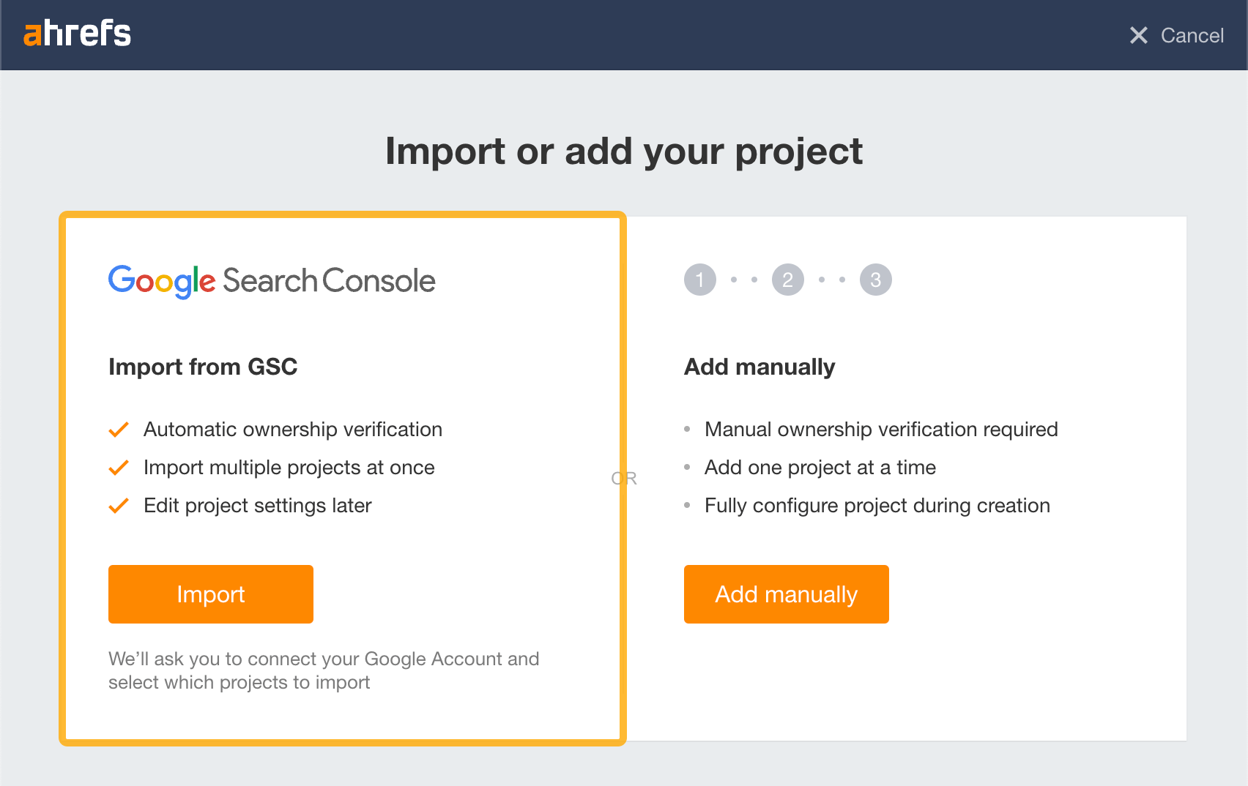Toggle the checkmark for Import multiple projects

(118, 468)
